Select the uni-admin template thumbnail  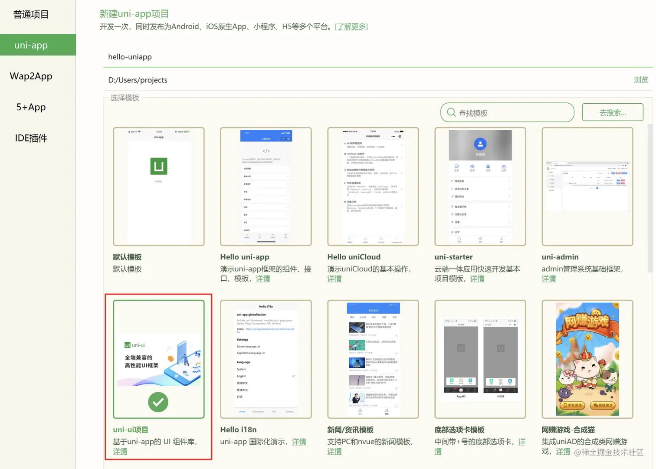587,187
